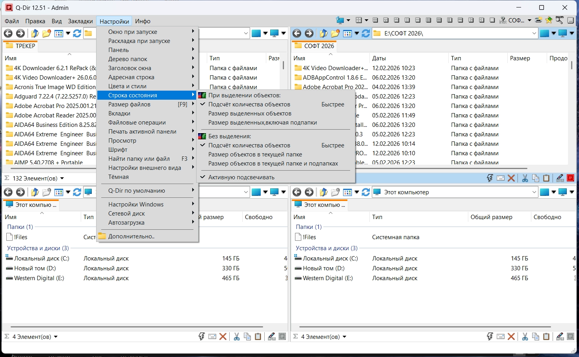The height and width of the screenshot is (357, 579).
Task: Click the forward arrow in the bottom-right pane
Action: [309, 192]
